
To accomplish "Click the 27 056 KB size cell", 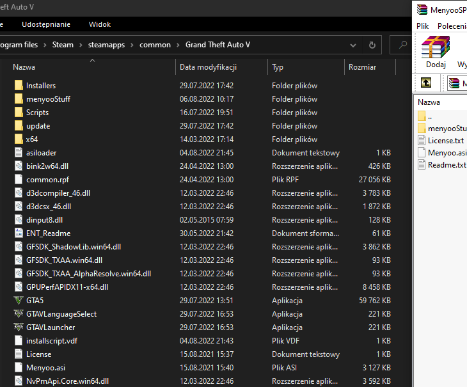I will coord(375,180).
